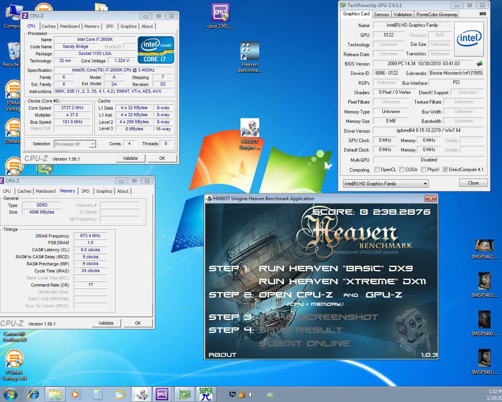Open About tab in top CPU-Z window
502x402 pixels.
tap(147, 26)
